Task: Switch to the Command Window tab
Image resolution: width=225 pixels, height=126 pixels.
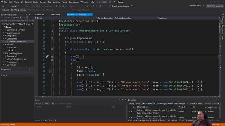Action: pyautogui.click(x=176, y=120)
